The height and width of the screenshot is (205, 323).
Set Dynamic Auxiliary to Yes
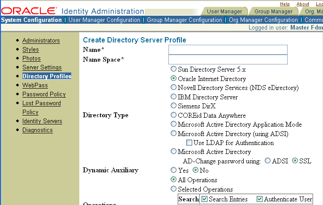(173, 170)
